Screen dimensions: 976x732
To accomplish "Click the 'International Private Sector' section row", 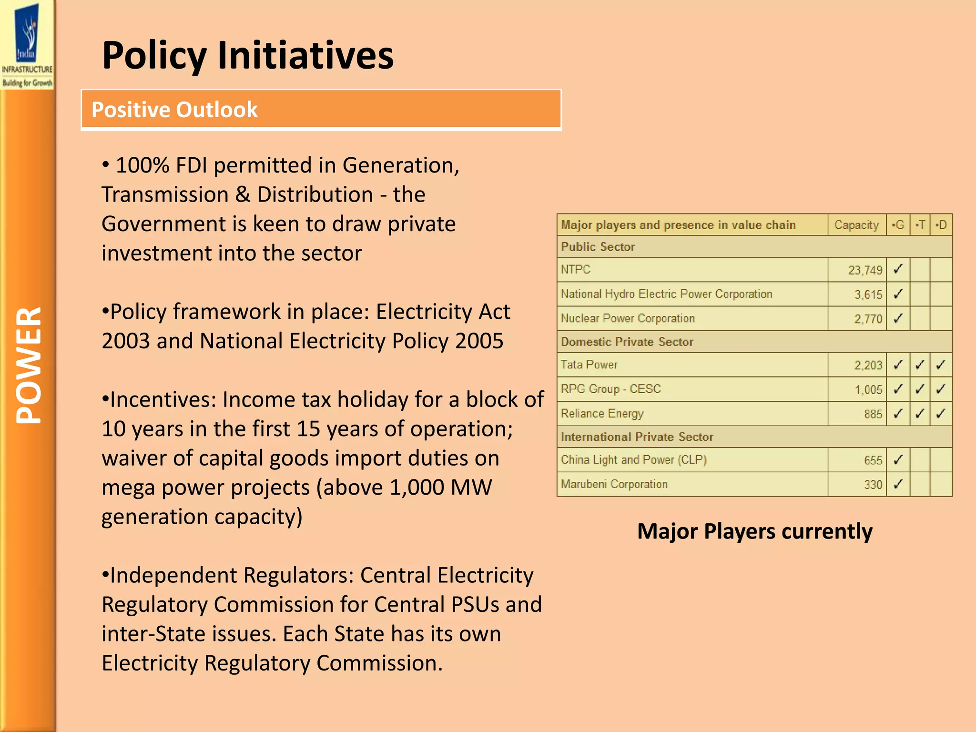I will click(755, 437).
